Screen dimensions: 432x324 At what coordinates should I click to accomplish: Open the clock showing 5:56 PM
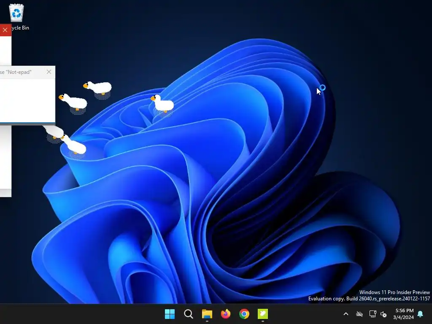pos(404,314)
